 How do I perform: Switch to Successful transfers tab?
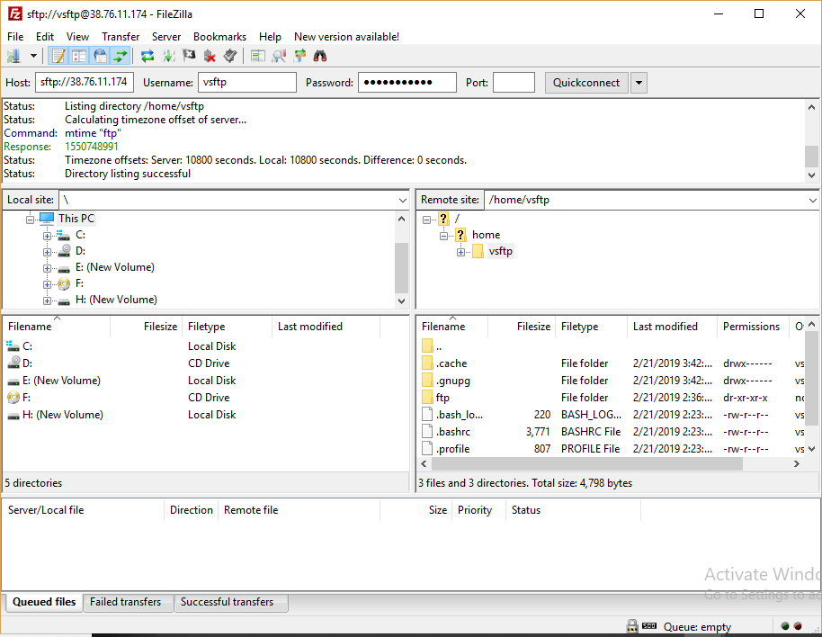point(227,602)
